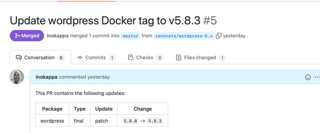Image resolution: width=320 pixels, height=133 pixels.
Task: Click the 5.8.0 version code
Action: tap(130, 121)
